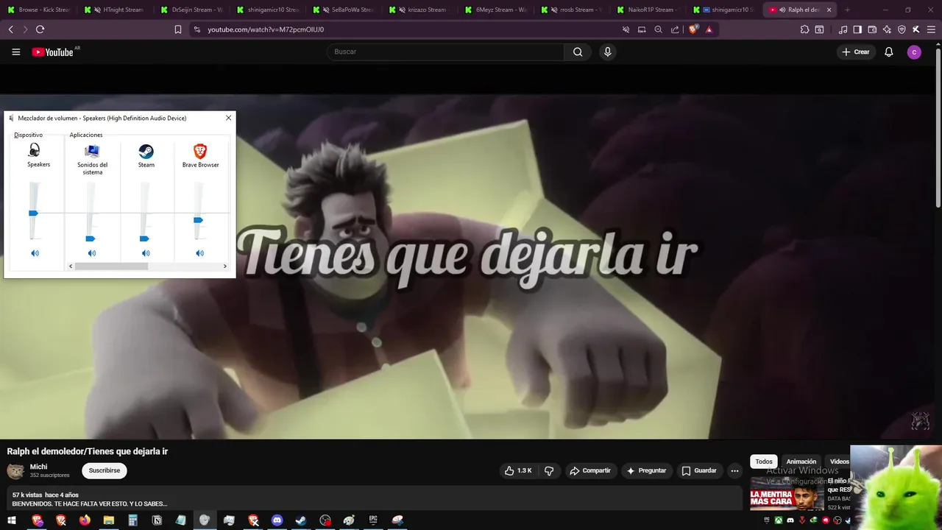Click the Sonidos del sistema volume slider handle

[91, 239]
